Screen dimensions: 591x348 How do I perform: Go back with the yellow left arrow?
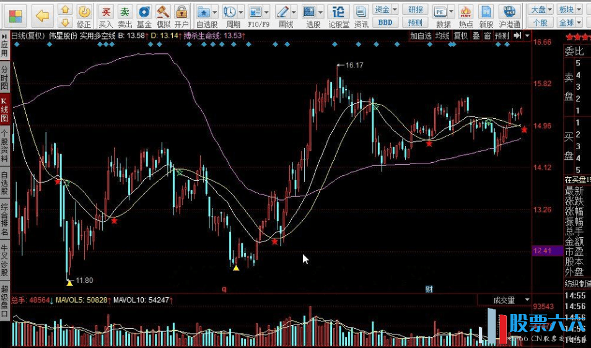coord(42,15)
